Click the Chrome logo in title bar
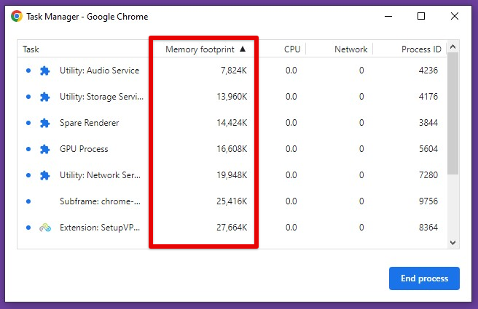The width and height of the screenshot is (478, 309). tap(17, 16)
